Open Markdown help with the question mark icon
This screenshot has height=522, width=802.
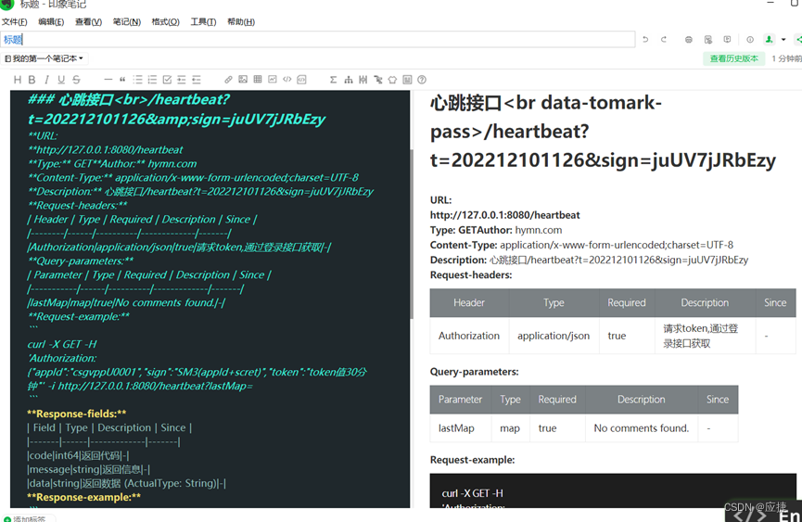tap(422, 80)
